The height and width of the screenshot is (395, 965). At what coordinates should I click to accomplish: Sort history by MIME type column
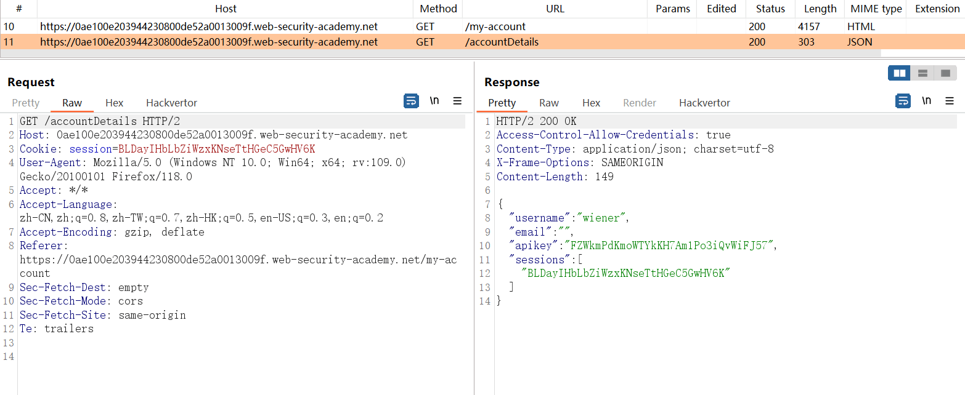click(876, 9)
